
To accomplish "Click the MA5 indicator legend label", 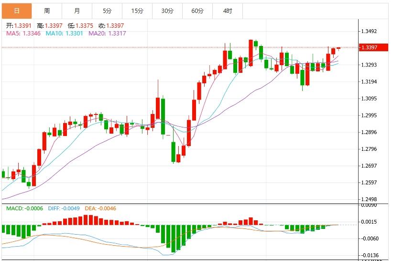I will click(23, 33).
